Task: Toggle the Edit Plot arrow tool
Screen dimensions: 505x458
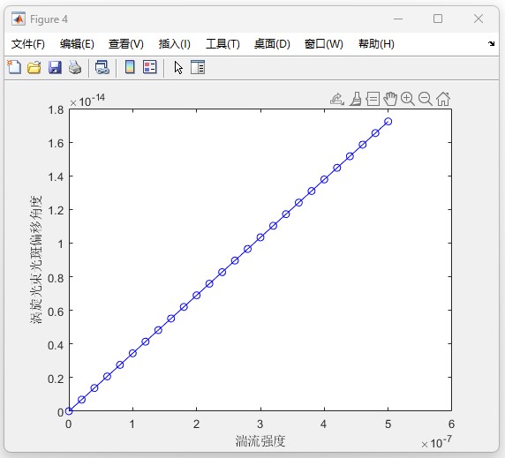Action: pyautogui.click(x=178, y=68)
